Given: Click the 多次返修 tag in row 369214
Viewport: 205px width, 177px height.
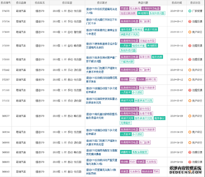Looking at the screenshot, I should tap(137, 134).
